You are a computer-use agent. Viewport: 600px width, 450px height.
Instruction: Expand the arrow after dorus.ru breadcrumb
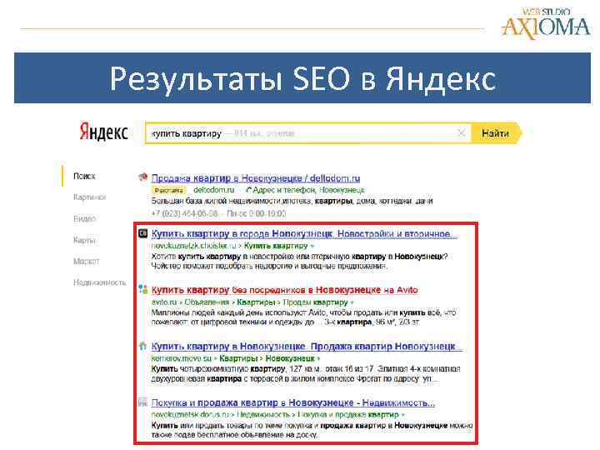[403, 415]
